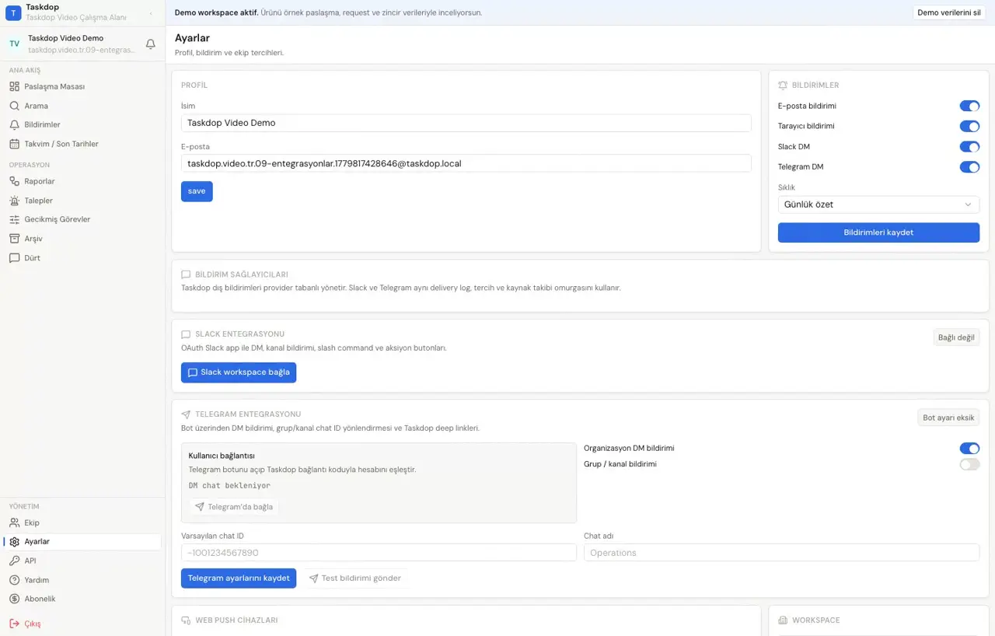Click the paper plane icon by TELEGRAM ENTEGRASYONU
Image resolution: width=995 pixels, height=636 pixels.
pyautogui.click(x=186, y=414)
